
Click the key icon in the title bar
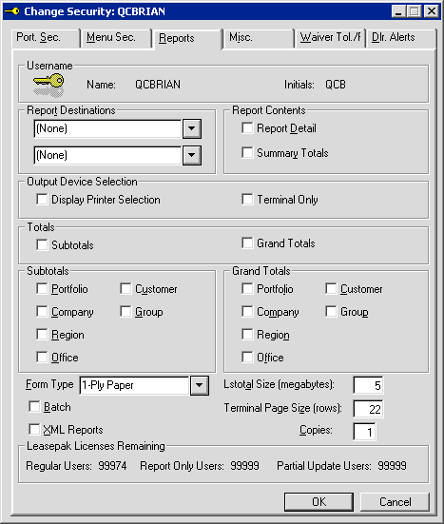click(12, 11)
